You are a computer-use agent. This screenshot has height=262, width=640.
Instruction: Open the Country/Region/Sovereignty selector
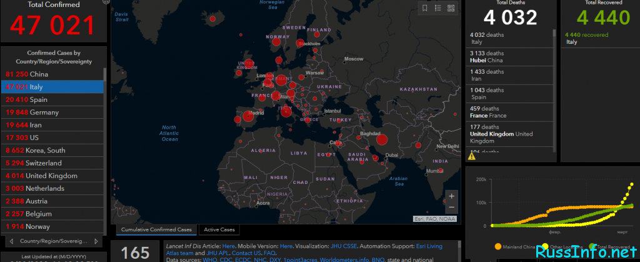tap(54, 241)
